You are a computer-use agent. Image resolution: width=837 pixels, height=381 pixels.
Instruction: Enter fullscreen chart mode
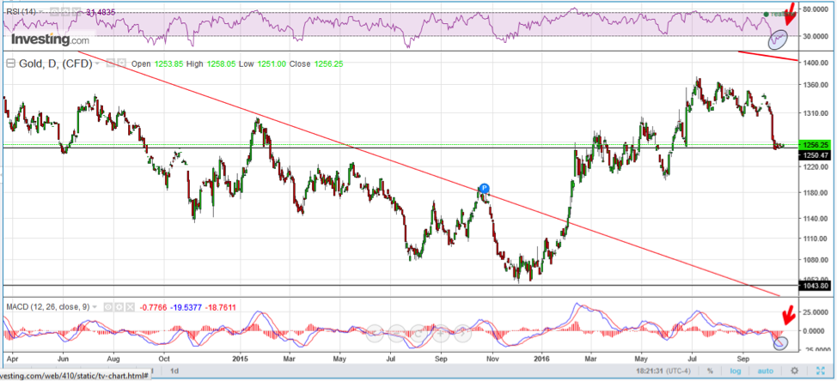(x=818, y=371)
